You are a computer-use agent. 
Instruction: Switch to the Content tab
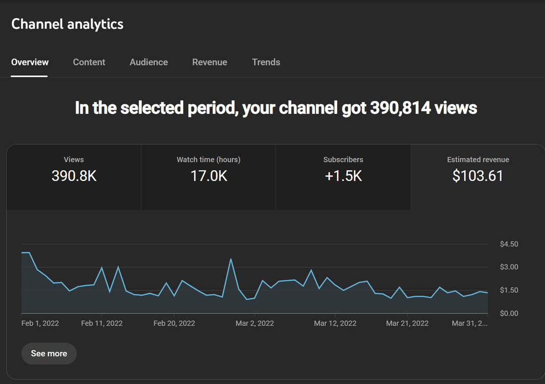(x=89, y=62)
